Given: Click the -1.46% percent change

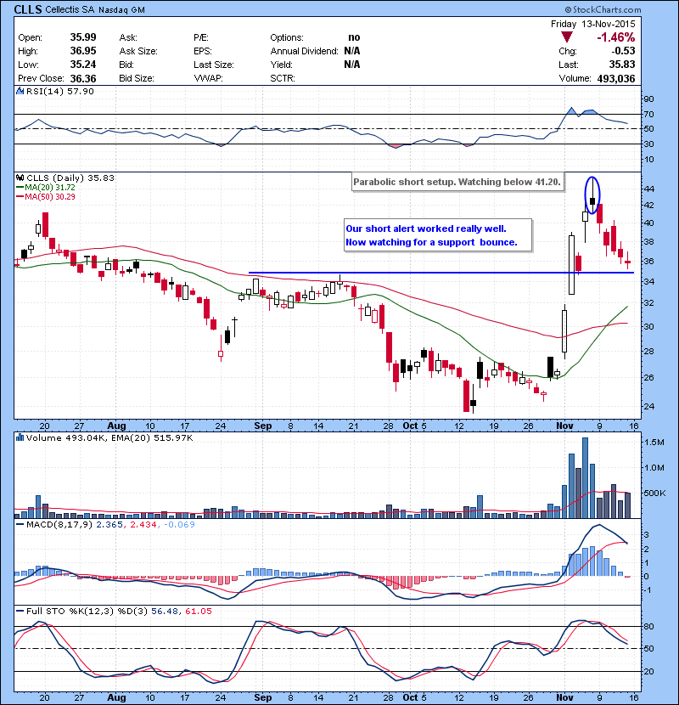Looking at the screenshot, I should (615, 37).
